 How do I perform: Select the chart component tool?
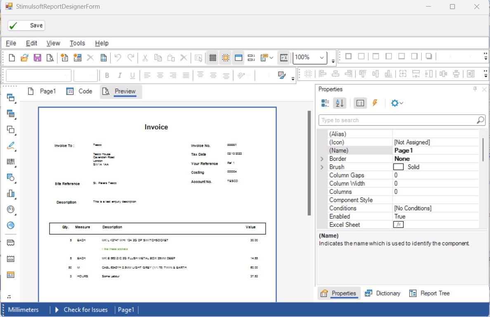[11, 194]
